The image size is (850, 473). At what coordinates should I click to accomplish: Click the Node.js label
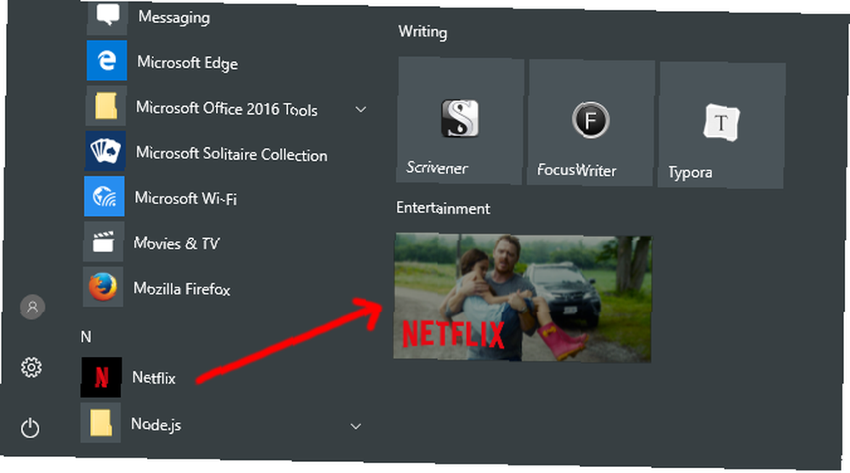[156, 424]
